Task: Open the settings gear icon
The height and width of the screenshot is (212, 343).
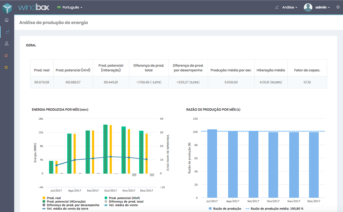Action: [338, 7]
